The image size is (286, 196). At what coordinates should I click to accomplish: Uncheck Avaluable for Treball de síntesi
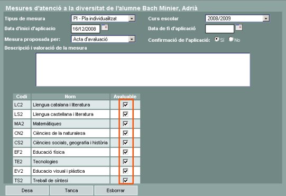(125, 180)
